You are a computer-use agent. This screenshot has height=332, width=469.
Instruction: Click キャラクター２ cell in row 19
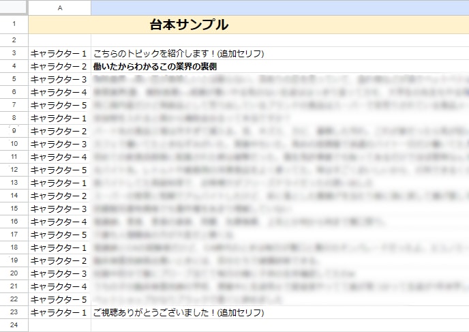click(60, 260)
